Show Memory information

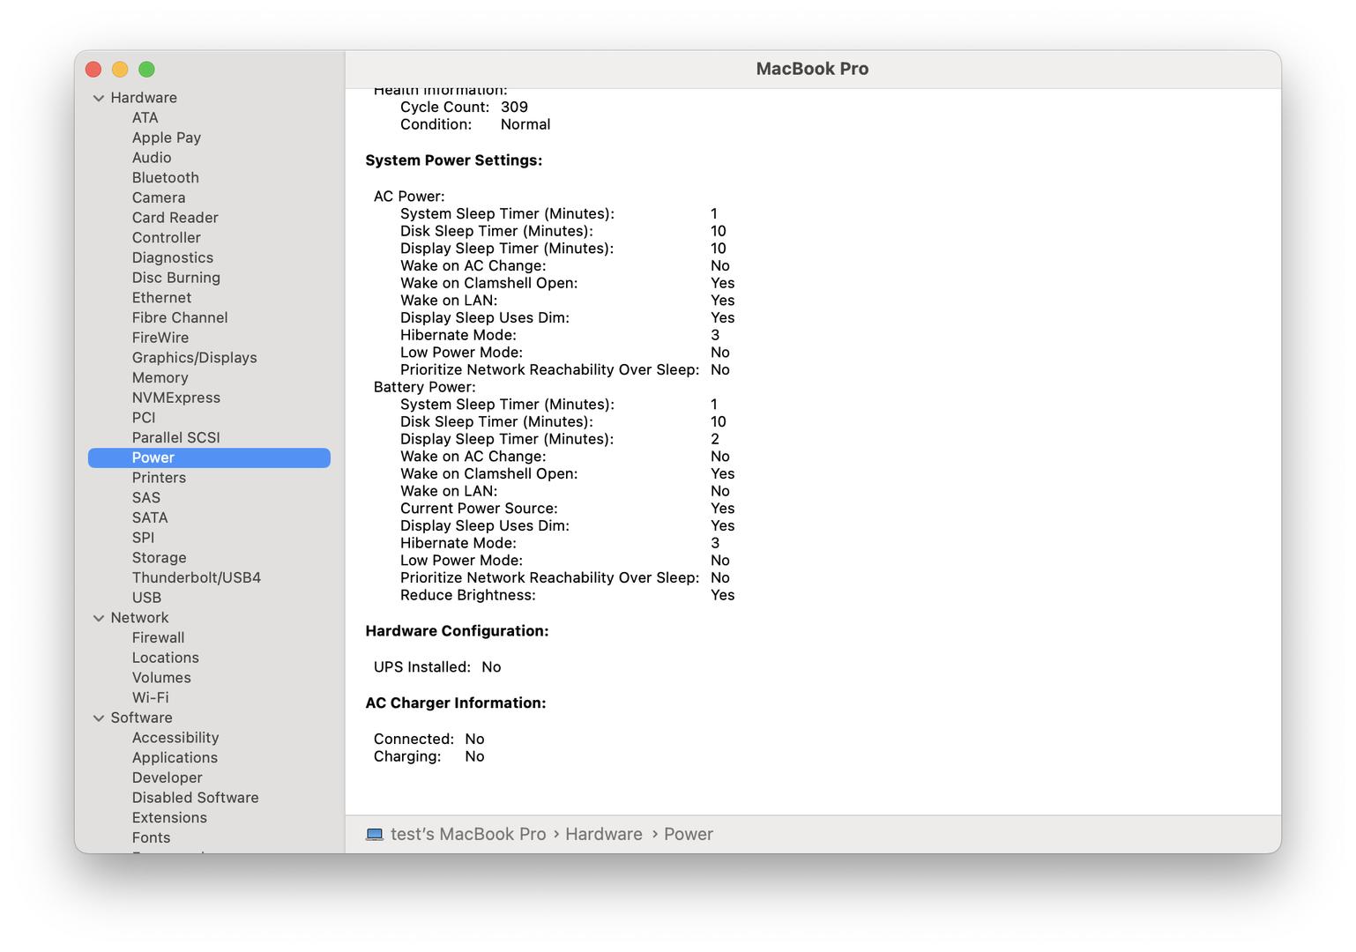point(160,377)
